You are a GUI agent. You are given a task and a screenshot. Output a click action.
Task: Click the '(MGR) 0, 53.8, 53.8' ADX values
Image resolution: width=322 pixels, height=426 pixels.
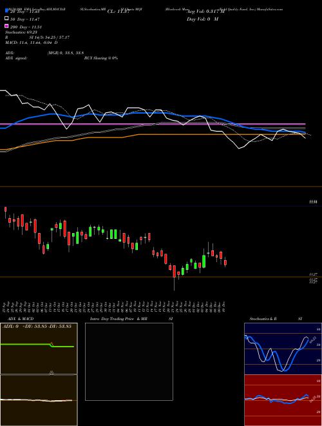pyautogui.click(x=65, y=53)
